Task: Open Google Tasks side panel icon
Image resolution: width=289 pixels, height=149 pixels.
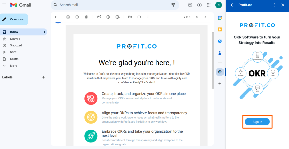Action: click(x=220, y=41)
